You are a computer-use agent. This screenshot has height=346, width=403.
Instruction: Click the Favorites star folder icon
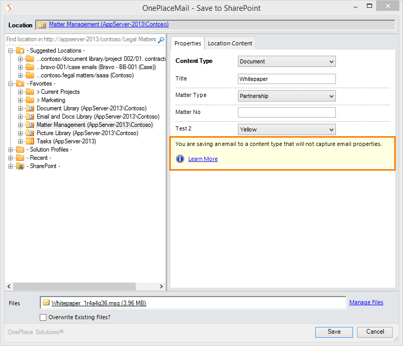tap(20, 84)
